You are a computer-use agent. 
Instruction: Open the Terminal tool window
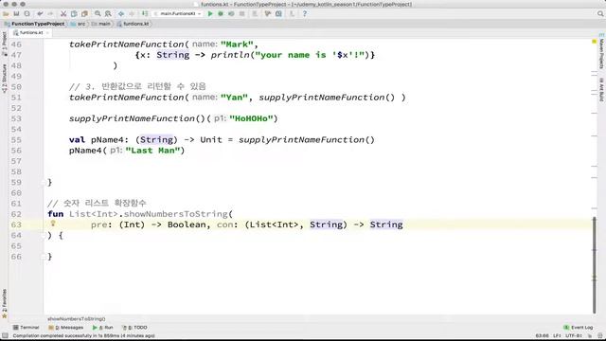tap(26, 328)
